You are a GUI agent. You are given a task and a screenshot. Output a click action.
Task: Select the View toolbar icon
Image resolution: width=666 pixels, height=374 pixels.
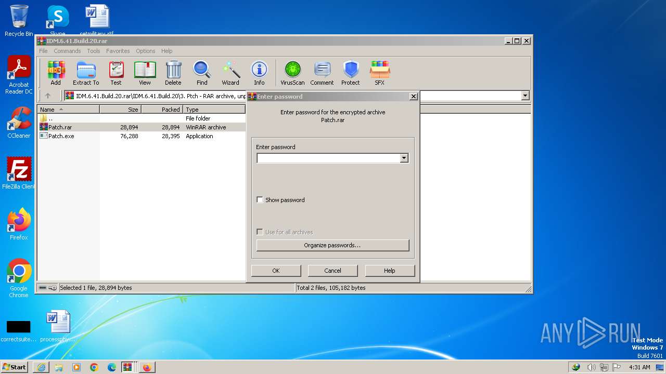[145, 73]
